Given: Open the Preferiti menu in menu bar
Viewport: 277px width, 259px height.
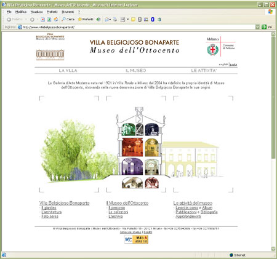Looking at the screenshot, I should coord(52,12).
